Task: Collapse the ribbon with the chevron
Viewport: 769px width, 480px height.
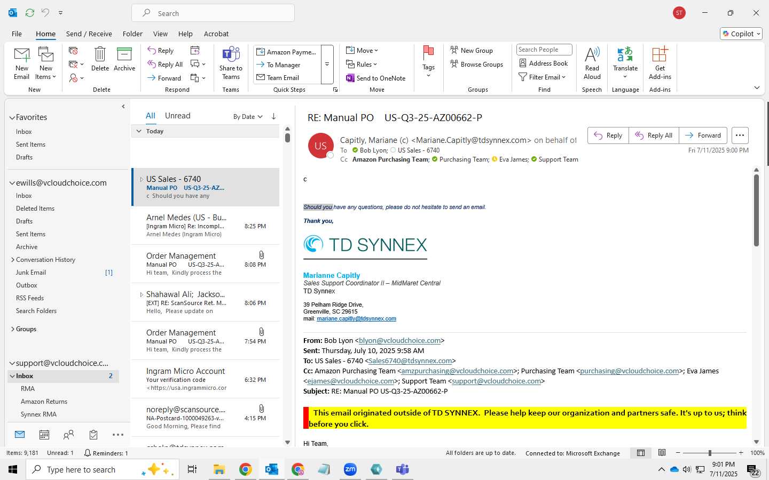Action: click(x=757, y=87)
